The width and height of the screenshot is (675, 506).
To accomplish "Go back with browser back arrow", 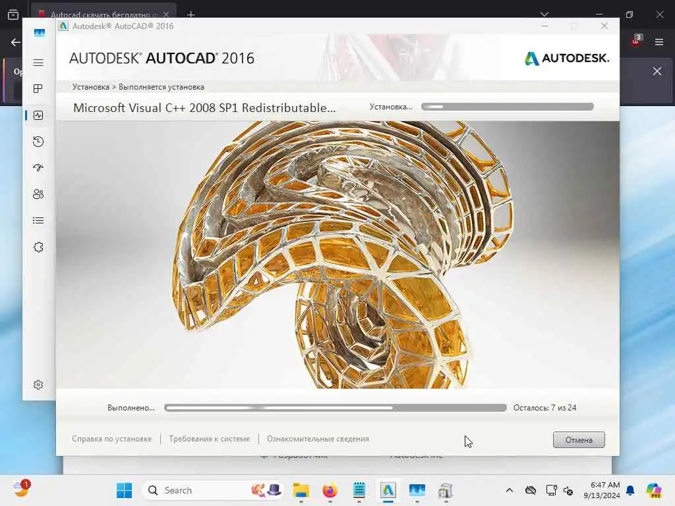I will 16,42.
